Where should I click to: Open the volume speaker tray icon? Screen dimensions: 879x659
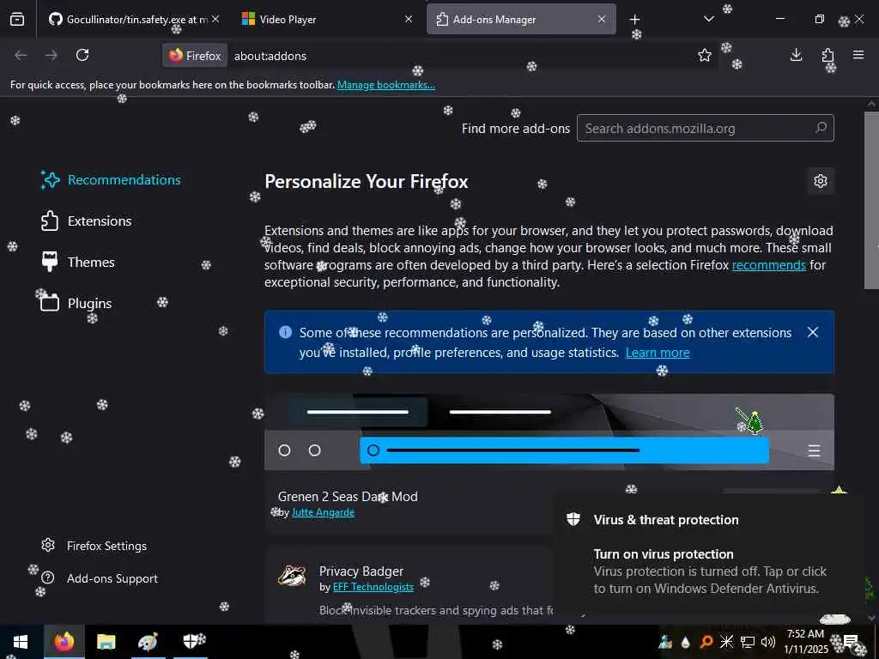768,642
